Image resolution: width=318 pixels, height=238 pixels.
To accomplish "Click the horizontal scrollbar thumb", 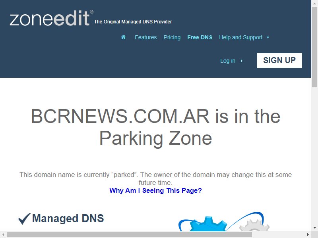I will [130, 234].
